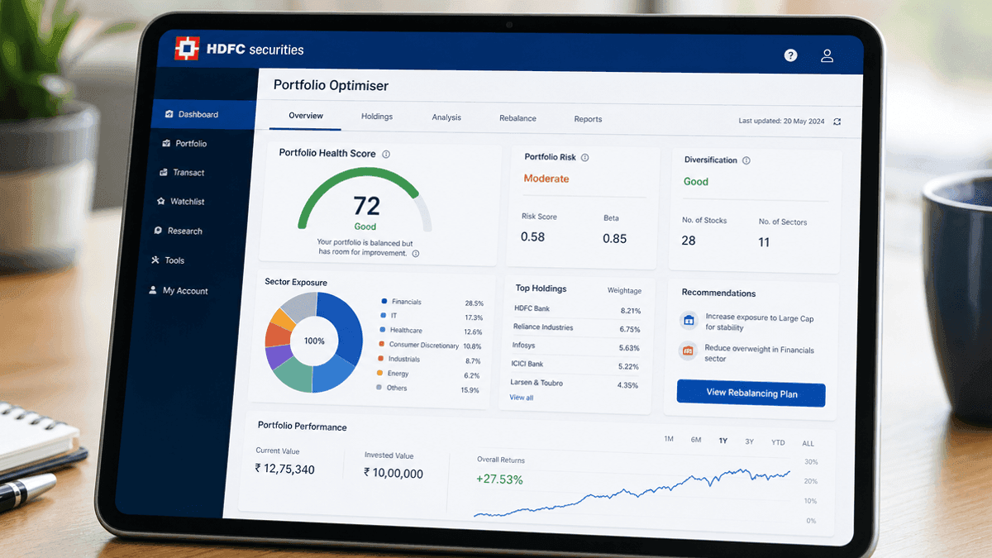This screenshot has height=558, width=992.
Task: Switch to the Overview tab
Action: (x=306, y=116)
